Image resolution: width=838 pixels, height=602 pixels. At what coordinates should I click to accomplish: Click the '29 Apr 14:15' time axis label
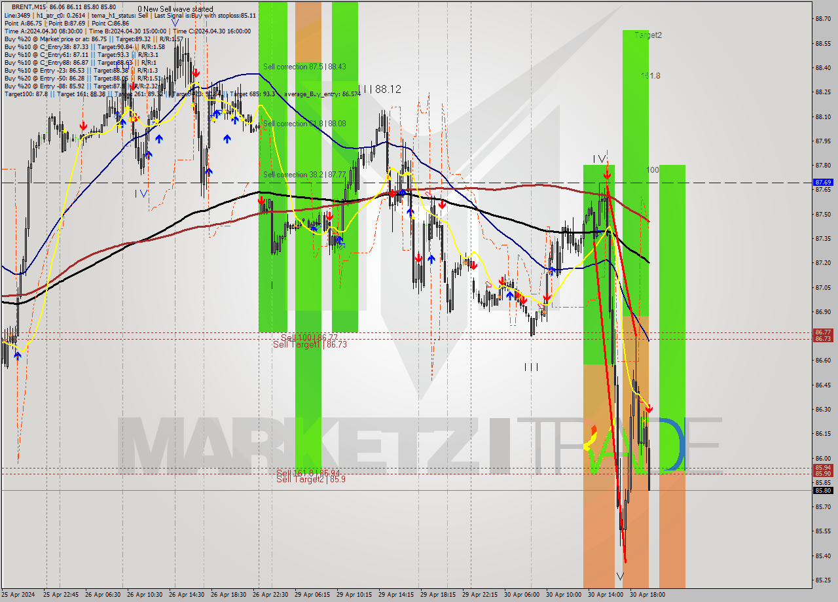[x=396, y=595]
